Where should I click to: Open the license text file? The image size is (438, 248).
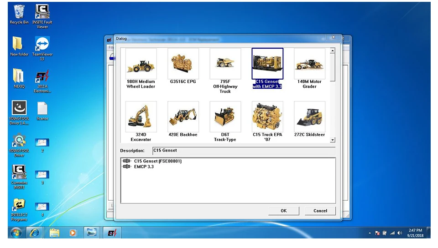(42, 111)
